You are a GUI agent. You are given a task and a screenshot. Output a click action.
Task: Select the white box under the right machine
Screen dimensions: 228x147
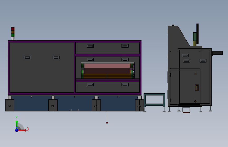tap(186, 110)
